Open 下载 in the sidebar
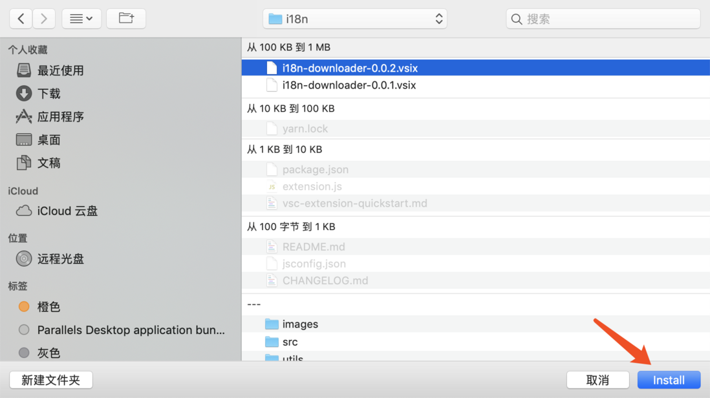The height and width of the screenshot is (398, 710). click(49, 94)
